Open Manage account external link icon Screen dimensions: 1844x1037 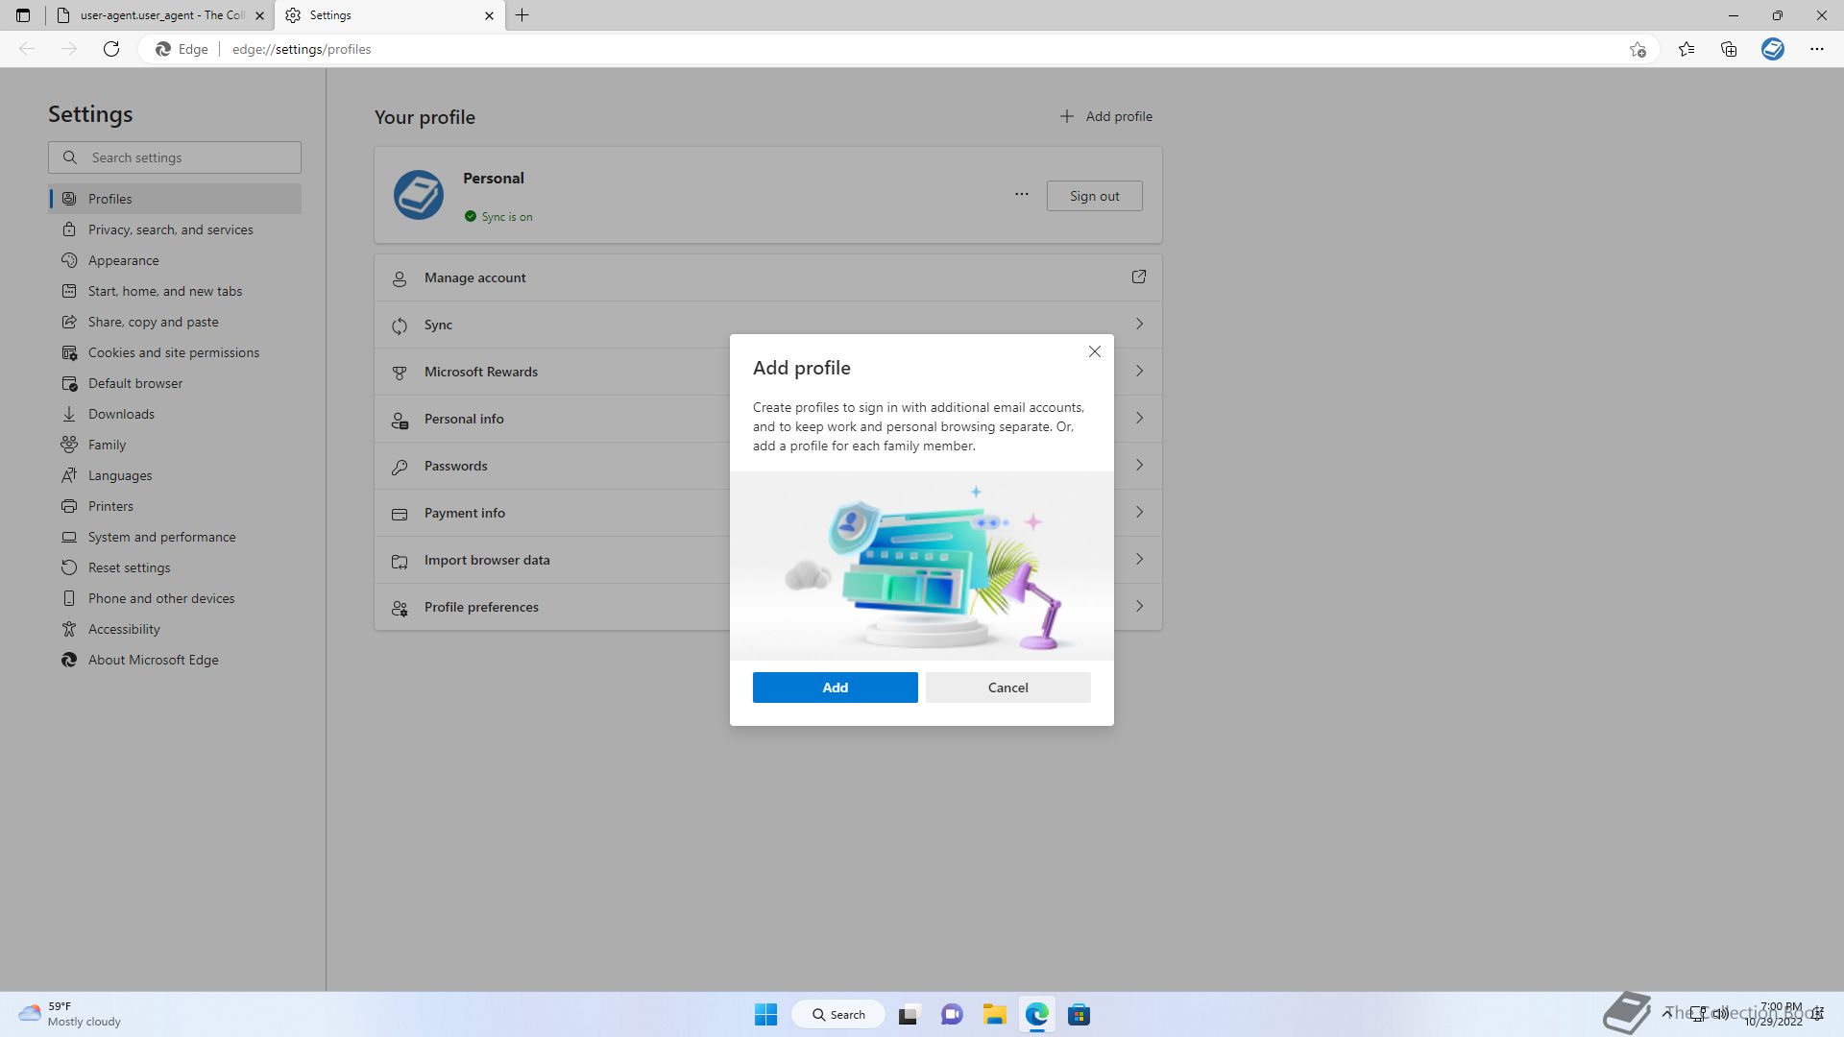pyautogui.click(x=1138, y=277)
